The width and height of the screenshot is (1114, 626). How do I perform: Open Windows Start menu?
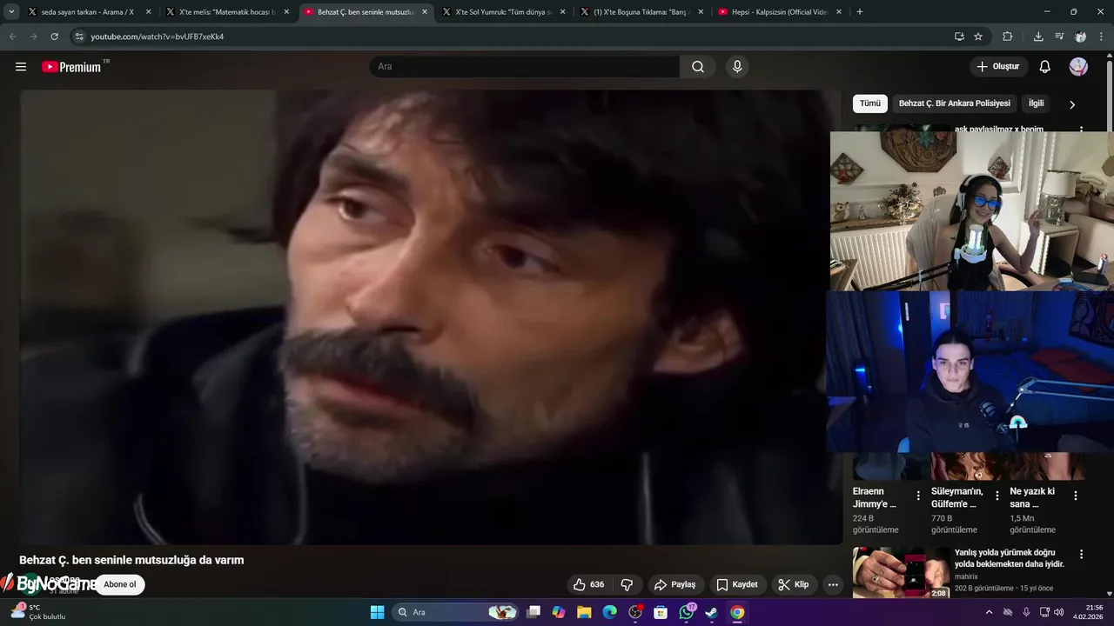coord(377,612)
